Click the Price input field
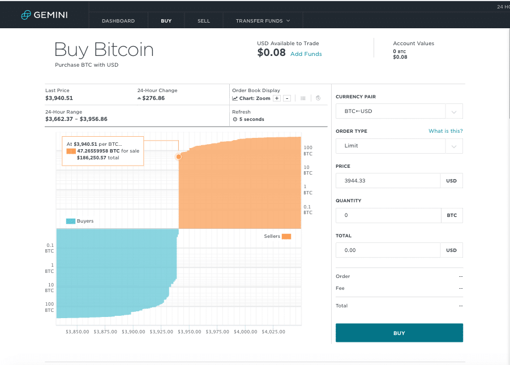 [388, 180]
